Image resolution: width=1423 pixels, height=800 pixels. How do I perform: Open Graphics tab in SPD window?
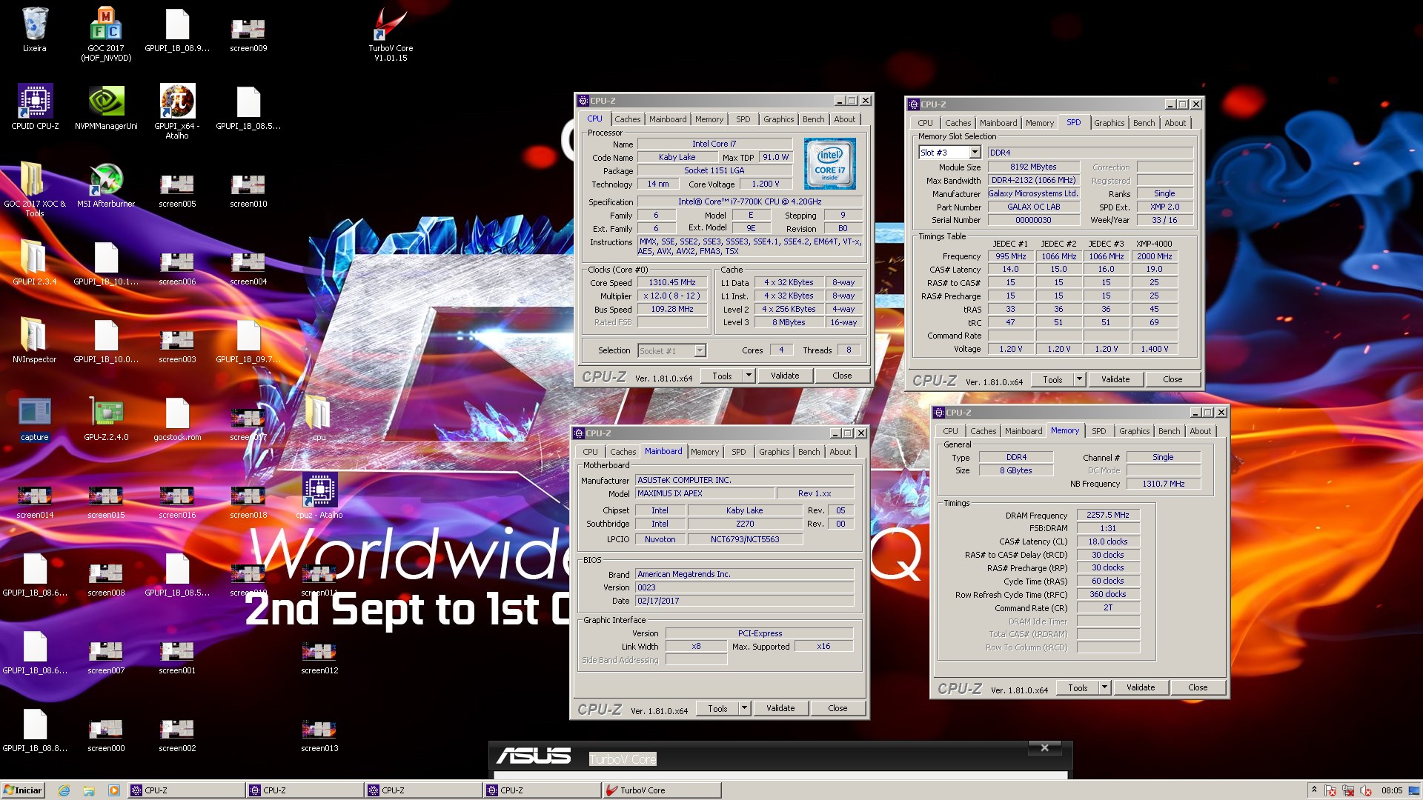[x=1109, y=123]
